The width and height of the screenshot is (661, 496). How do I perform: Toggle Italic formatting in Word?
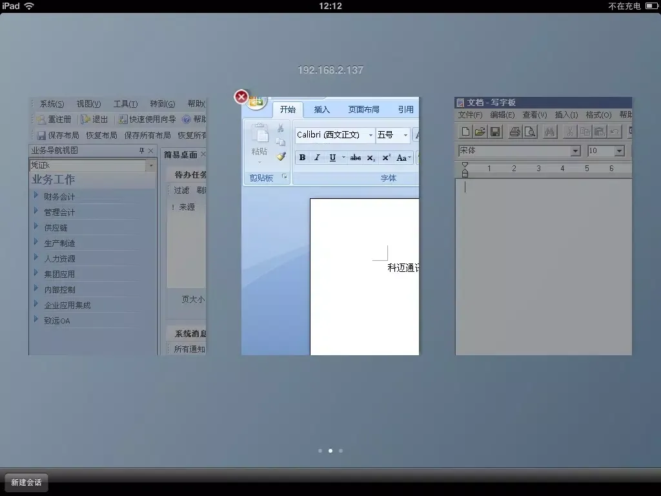pos(317,158)
